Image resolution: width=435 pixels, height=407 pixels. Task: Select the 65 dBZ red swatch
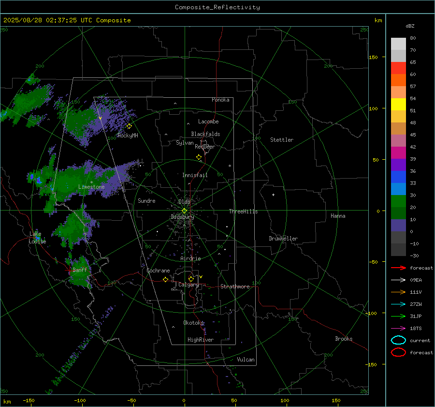[398, 68]
